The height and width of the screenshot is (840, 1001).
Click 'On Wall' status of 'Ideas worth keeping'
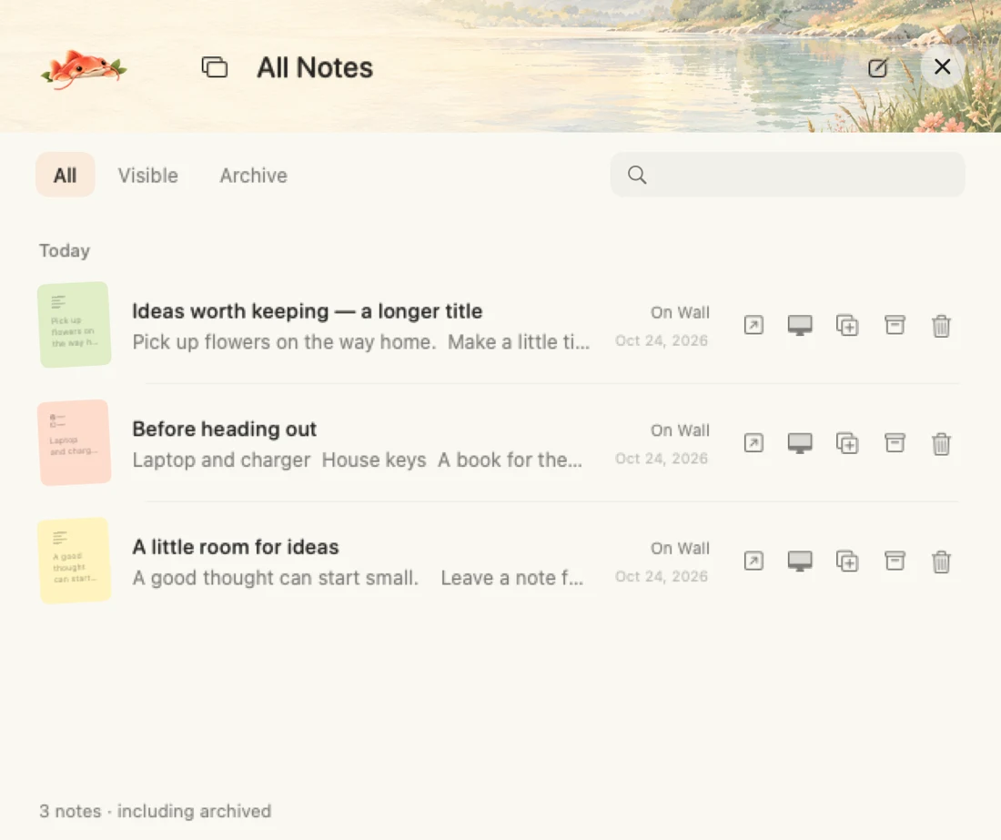pos(680,313)
